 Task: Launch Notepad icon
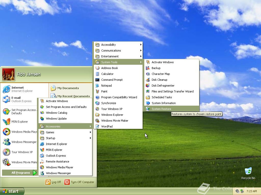tap(97, 86)
